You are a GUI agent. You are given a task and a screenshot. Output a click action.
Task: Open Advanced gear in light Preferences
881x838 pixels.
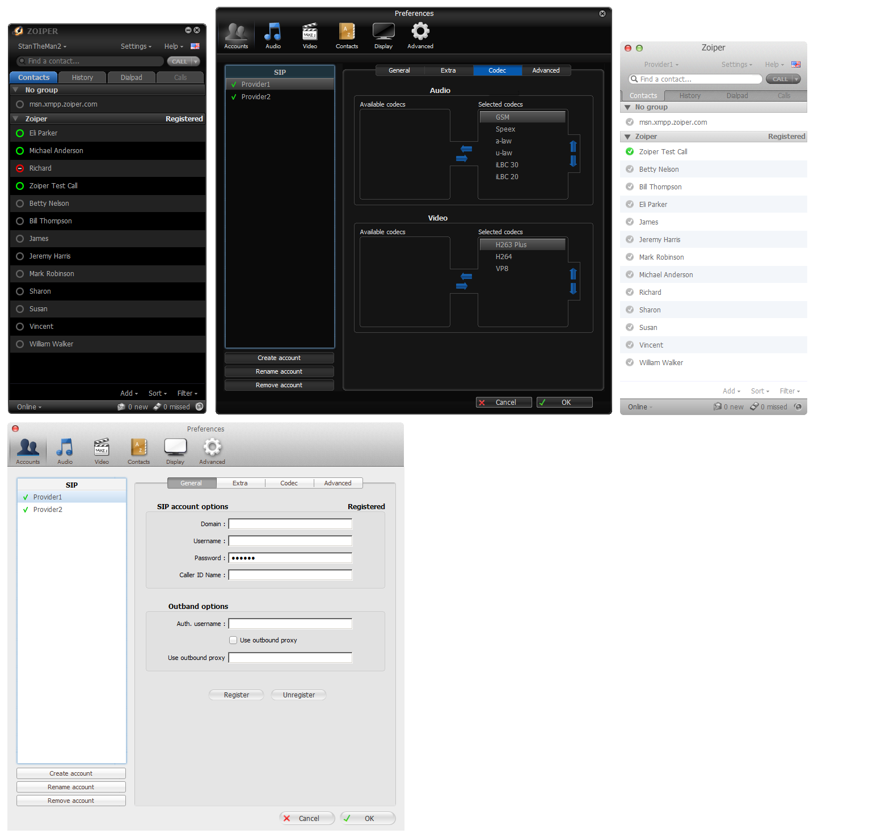point(212,451)
